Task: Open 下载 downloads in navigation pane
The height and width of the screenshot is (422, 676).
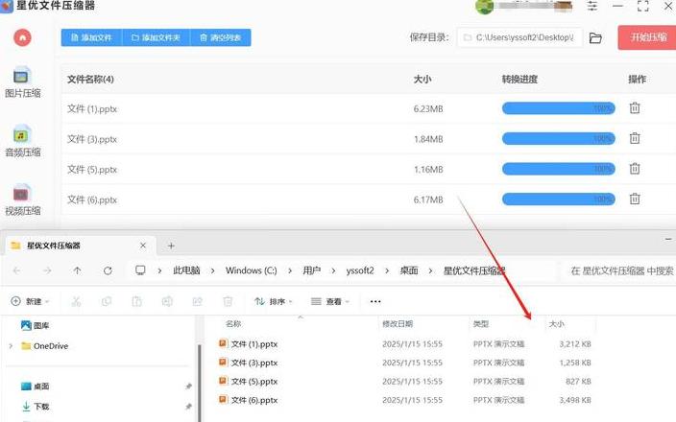Action: pos(36,406)
